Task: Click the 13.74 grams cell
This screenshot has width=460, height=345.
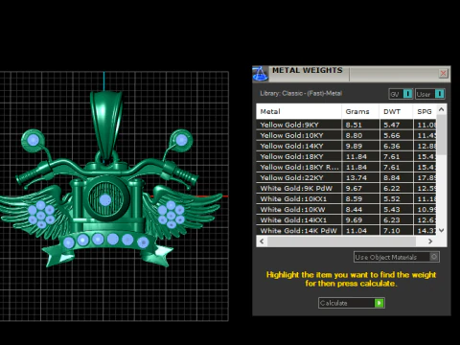Action: coord(360,177)
